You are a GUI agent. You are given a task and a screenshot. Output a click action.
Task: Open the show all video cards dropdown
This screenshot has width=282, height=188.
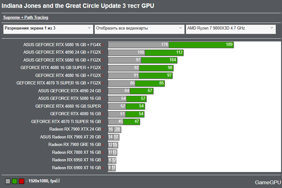click(139, 29)
